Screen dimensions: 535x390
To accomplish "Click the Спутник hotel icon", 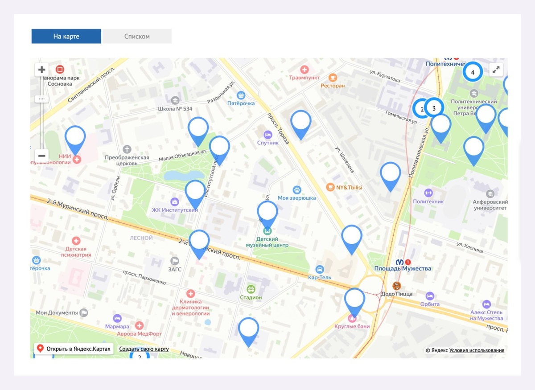I will (x=267, y=135).
